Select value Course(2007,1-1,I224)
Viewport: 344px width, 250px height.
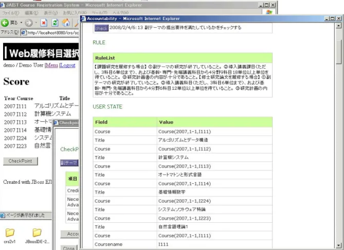185,201
